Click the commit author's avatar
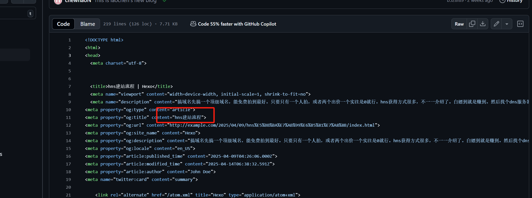 coord(58,1)
